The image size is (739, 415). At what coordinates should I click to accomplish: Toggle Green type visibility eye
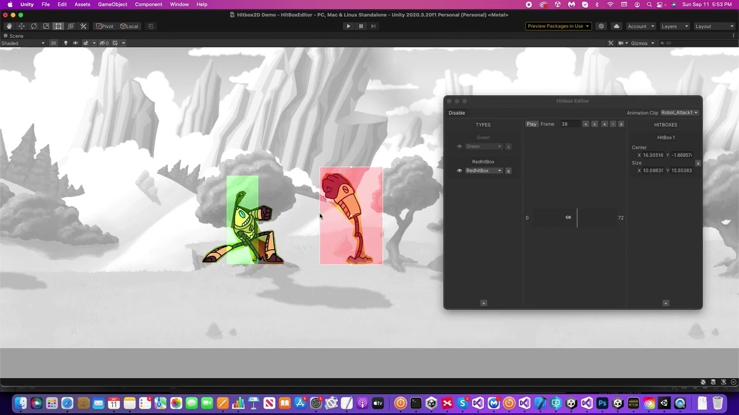[460, 146]
